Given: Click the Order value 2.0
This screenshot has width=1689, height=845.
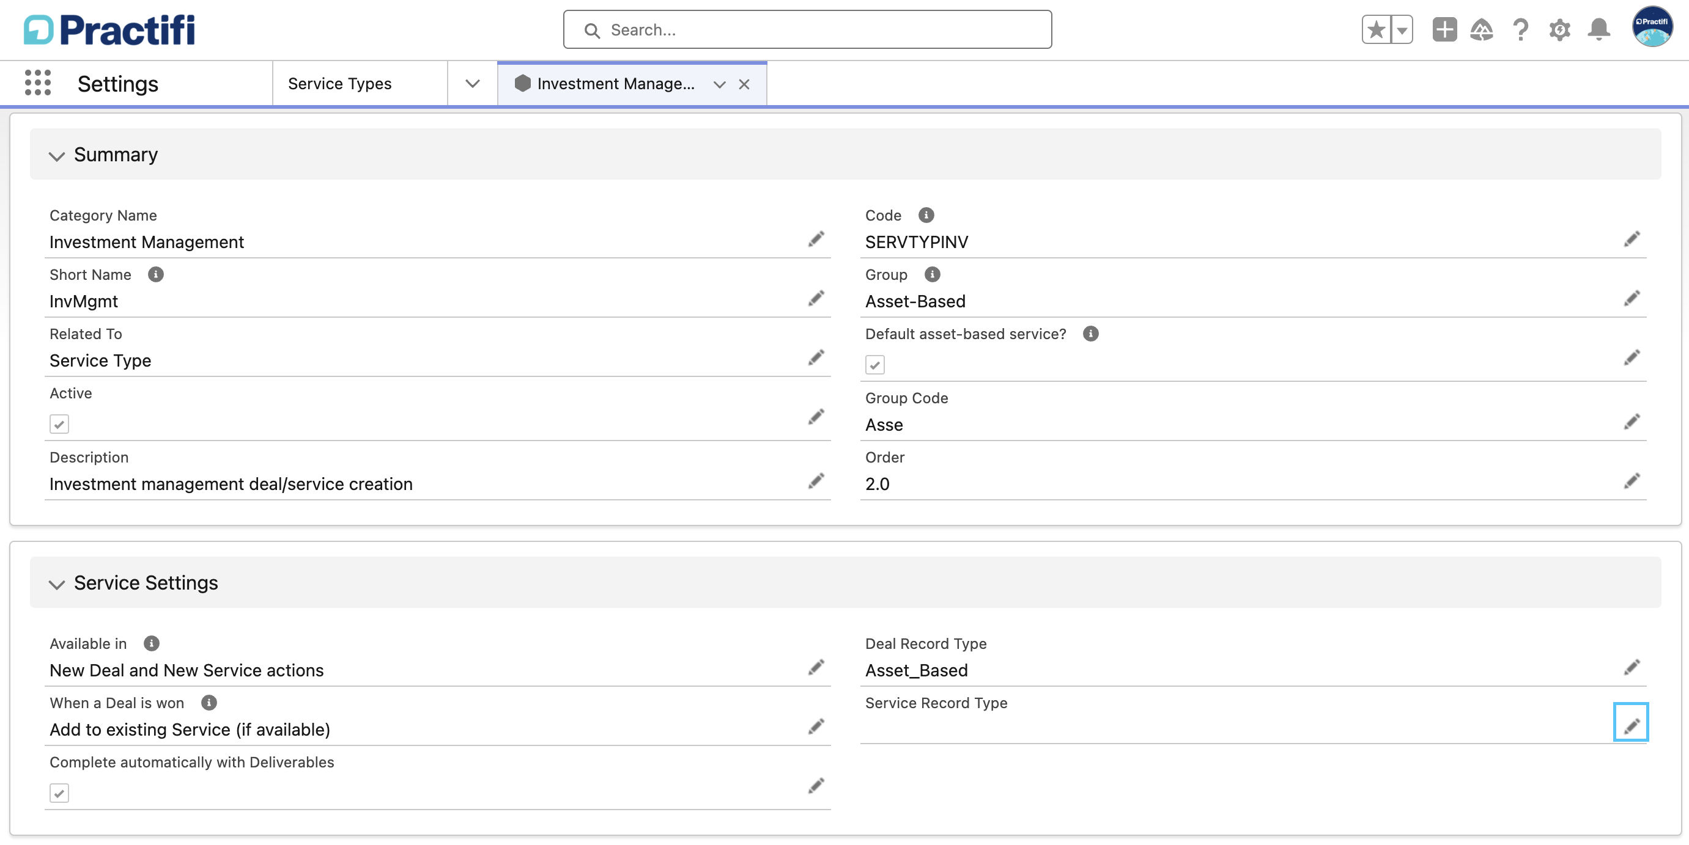Looking at the screenshot, I should 877,485.
